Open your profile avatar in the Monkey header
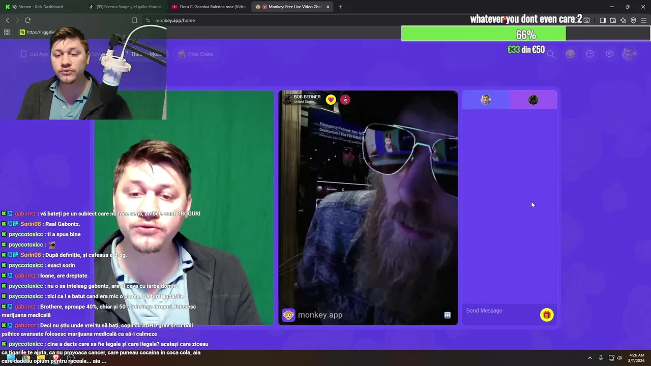This screenshot has width=651, height=366. pos(629,54)
